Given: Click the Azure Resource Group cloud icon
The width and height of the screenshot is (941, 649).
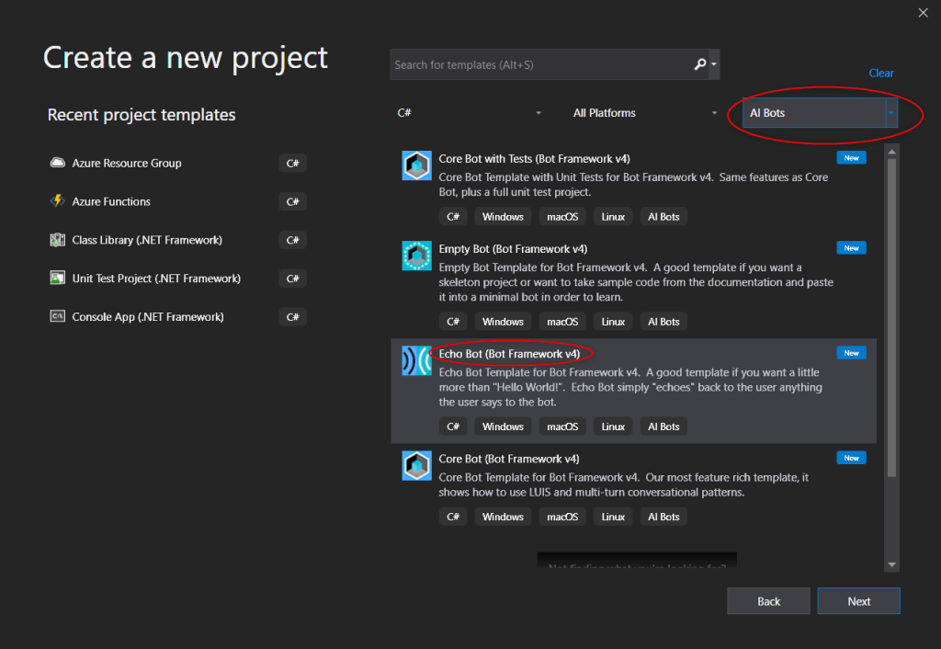Looking at the screenshot, I should [x=57, y=164].
